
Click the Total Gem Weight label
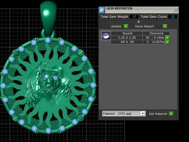(114, 17)
